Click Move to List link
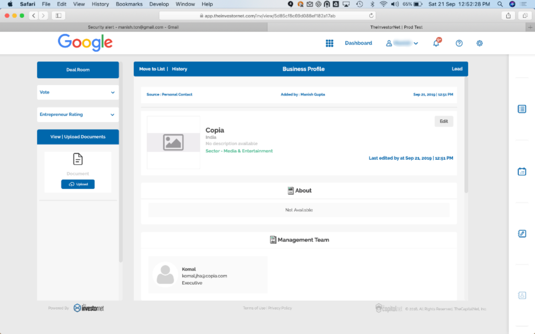Screen dimensions: 535x334 (x=152, y=69)
